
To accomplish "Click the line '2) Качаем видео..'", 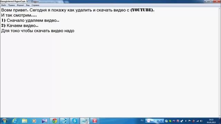I will click(x=20, y=25).
